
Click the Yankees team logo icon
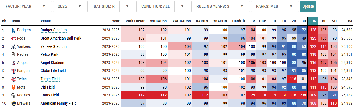[x=13, y=46]
